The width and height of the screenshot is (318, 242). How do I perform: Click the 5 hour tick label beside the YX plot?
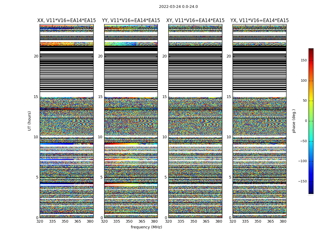click(230, 177)
